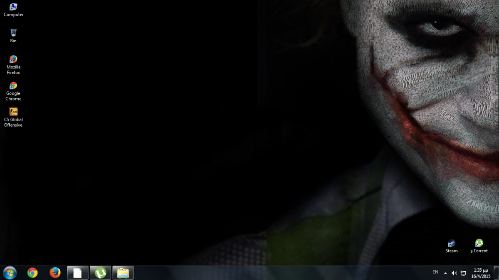Show hidden system tray icons
499x280 pixels.
coord(445,273)
